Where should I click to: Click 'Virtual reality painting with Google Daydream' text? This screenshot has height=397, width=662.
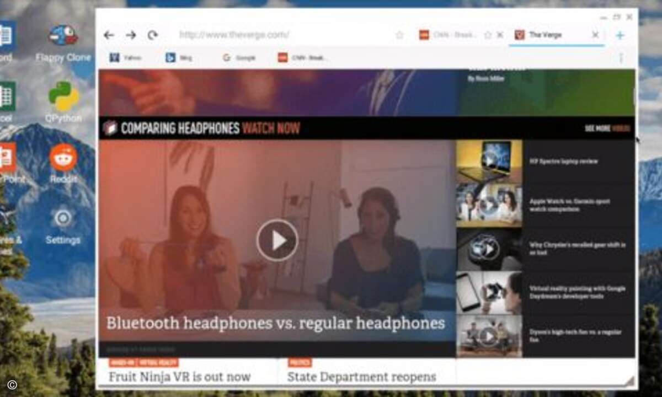[x=576, y=292]
